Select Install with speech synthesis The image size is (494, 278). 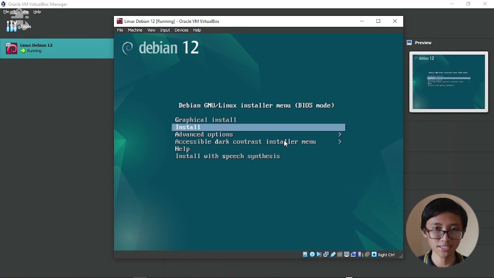click(228, 156)
